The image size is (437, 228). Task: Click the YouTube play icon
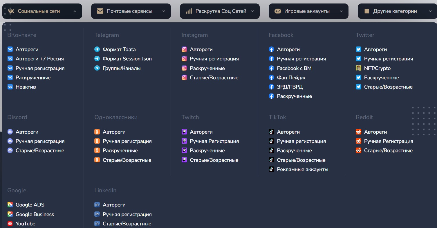tap(10, 224)
